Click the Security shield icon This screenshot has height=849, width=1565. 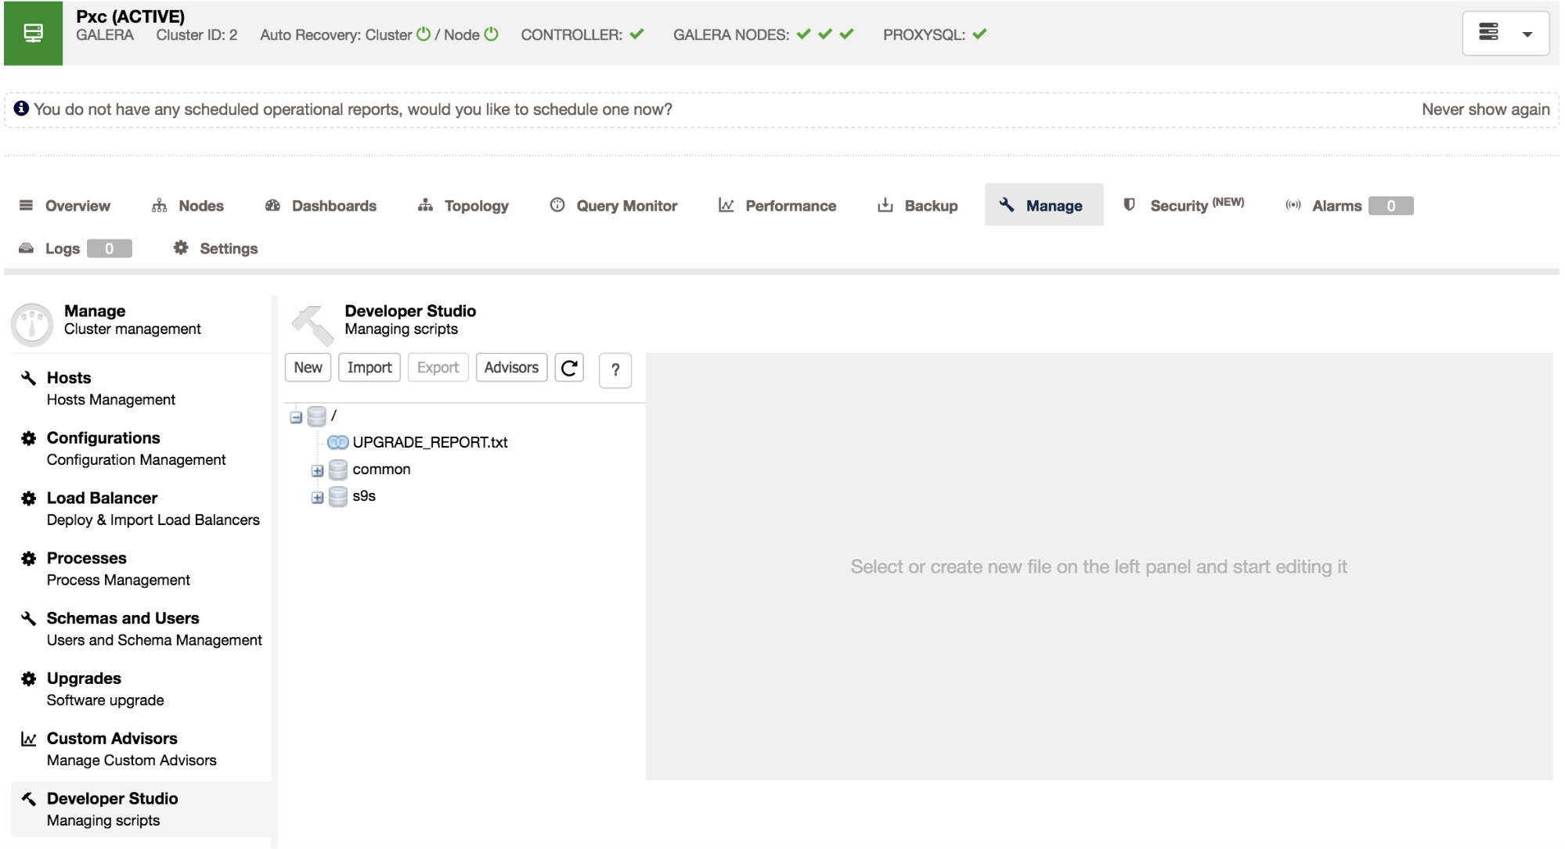(x=1129, y=204)
